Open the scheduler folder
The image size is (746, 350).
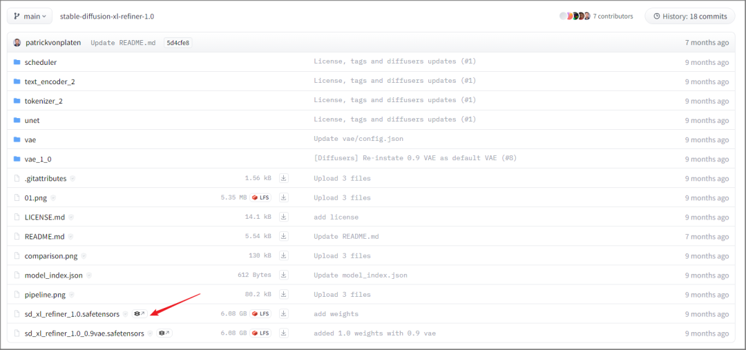(41, 62)
